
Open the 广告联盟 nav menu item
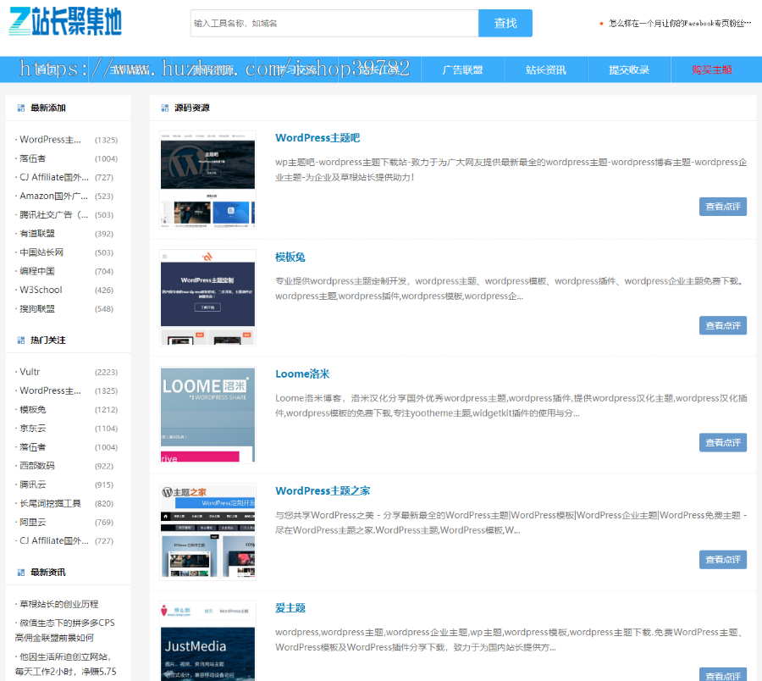[462, 70]
